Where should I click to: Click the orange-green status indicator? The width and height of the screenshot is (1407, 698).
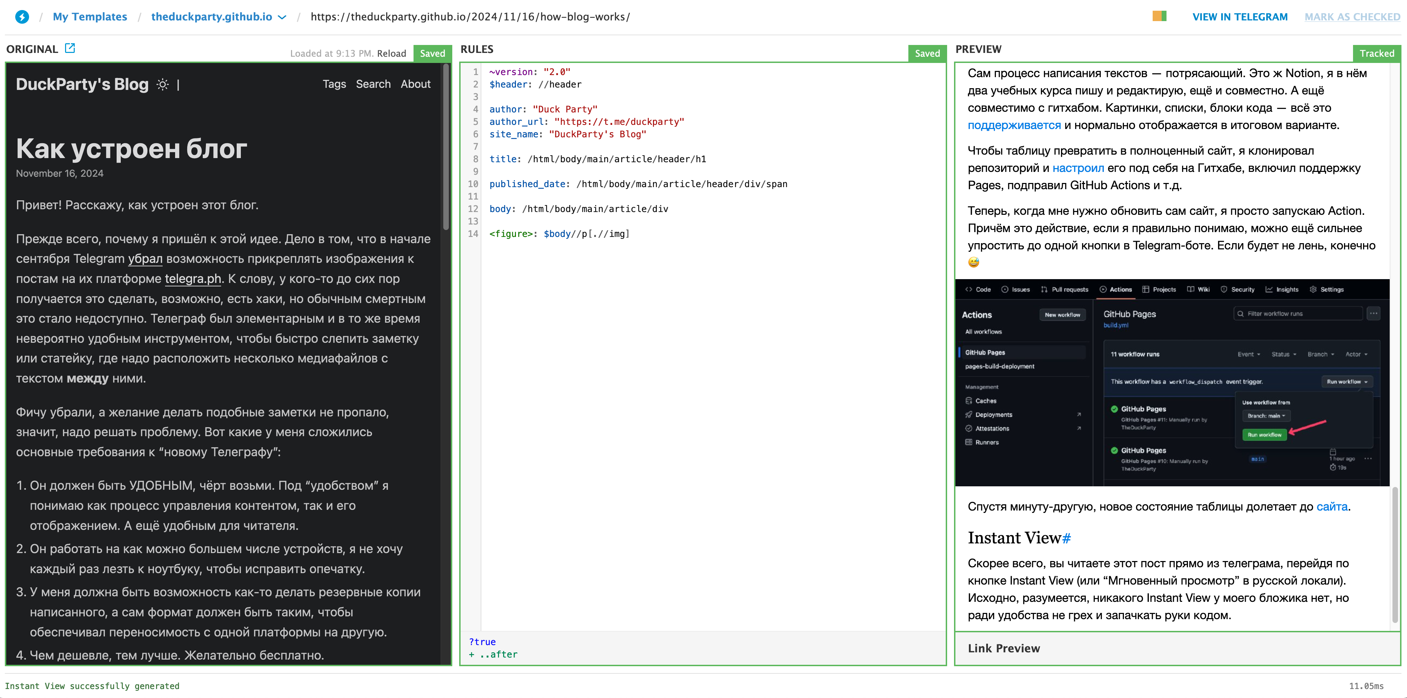pos(1159,16)
